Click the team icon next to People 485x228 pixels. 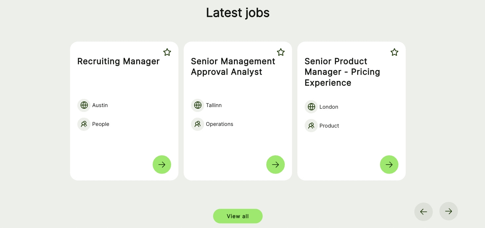point(84,124)
